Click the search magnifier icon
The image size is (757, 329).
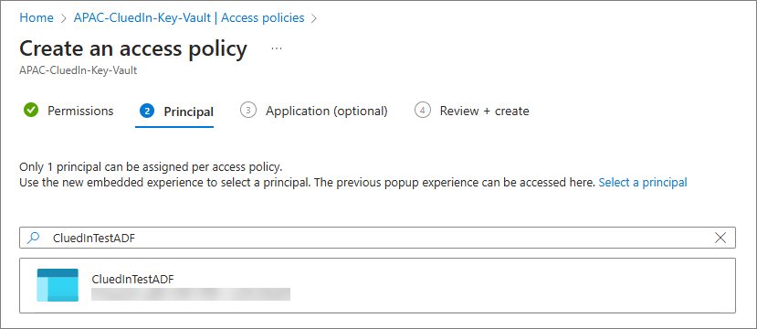pos(33,238)
